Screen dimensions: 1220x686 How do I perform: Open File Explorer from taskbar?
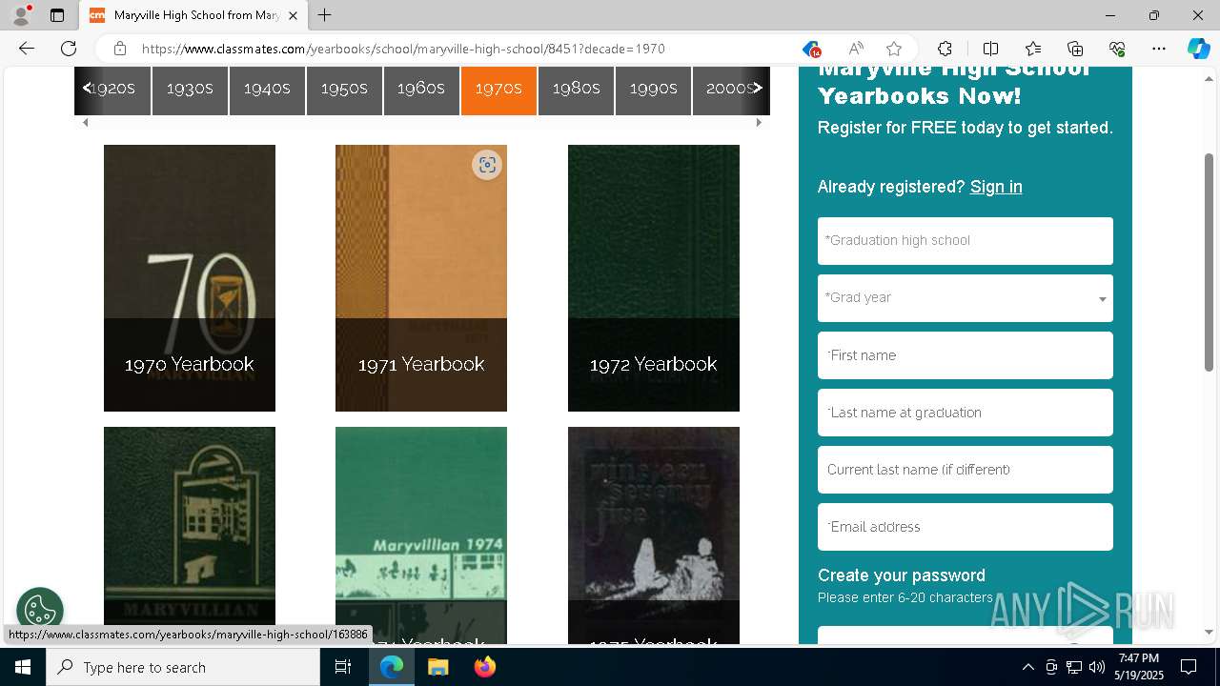(437, 667)
